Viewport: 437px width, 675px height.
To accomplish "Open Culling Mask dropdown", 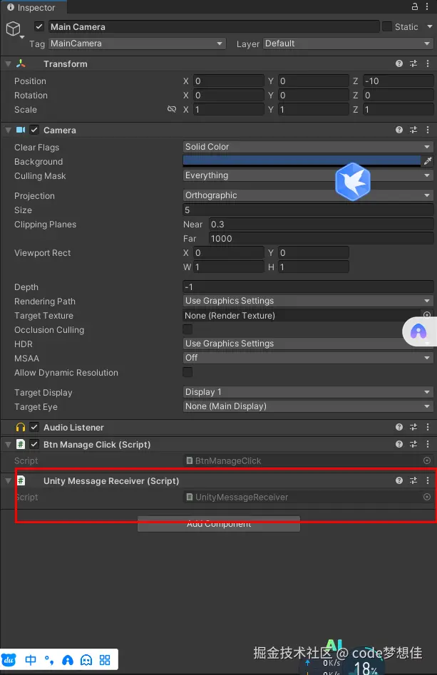I will click(308, 175).
